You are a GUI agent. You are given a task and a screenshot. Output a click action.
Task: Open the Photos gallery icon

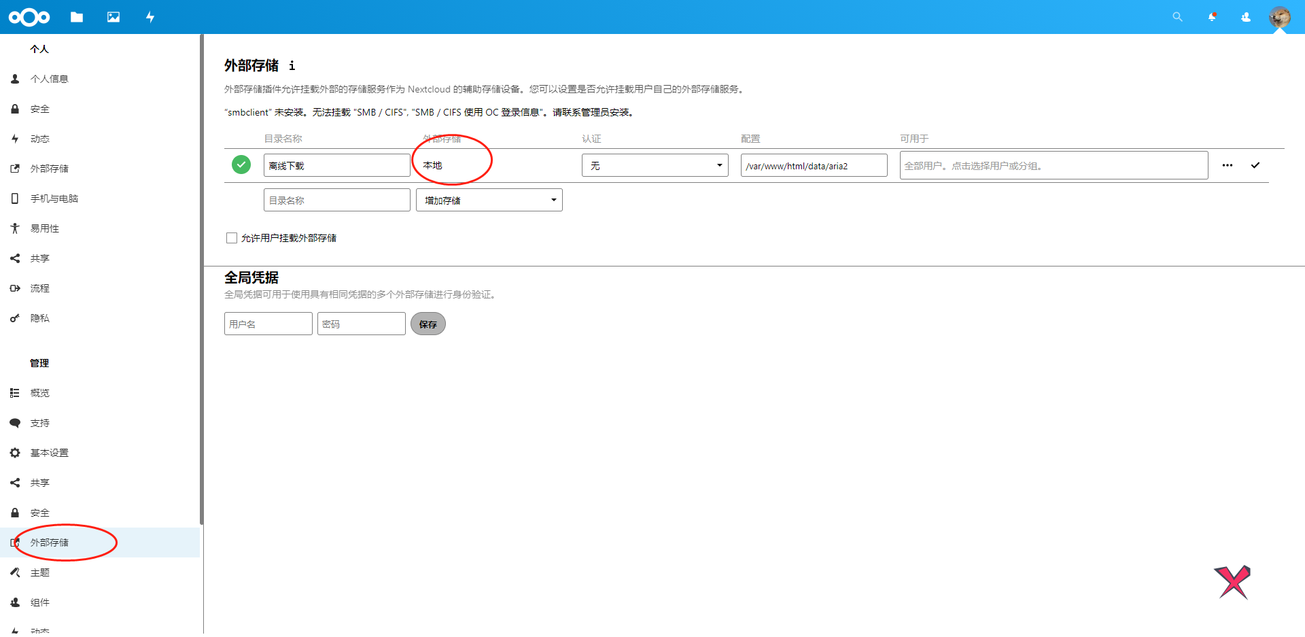pos(114,17)
